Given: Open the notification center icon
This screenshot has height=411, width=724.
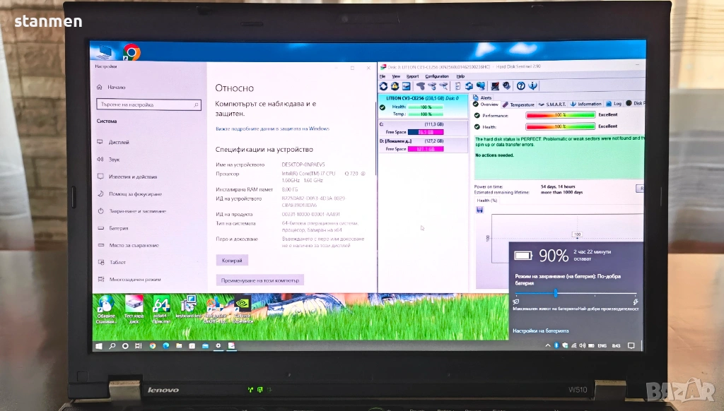Looking at the screenshot, I should point(631,345).
